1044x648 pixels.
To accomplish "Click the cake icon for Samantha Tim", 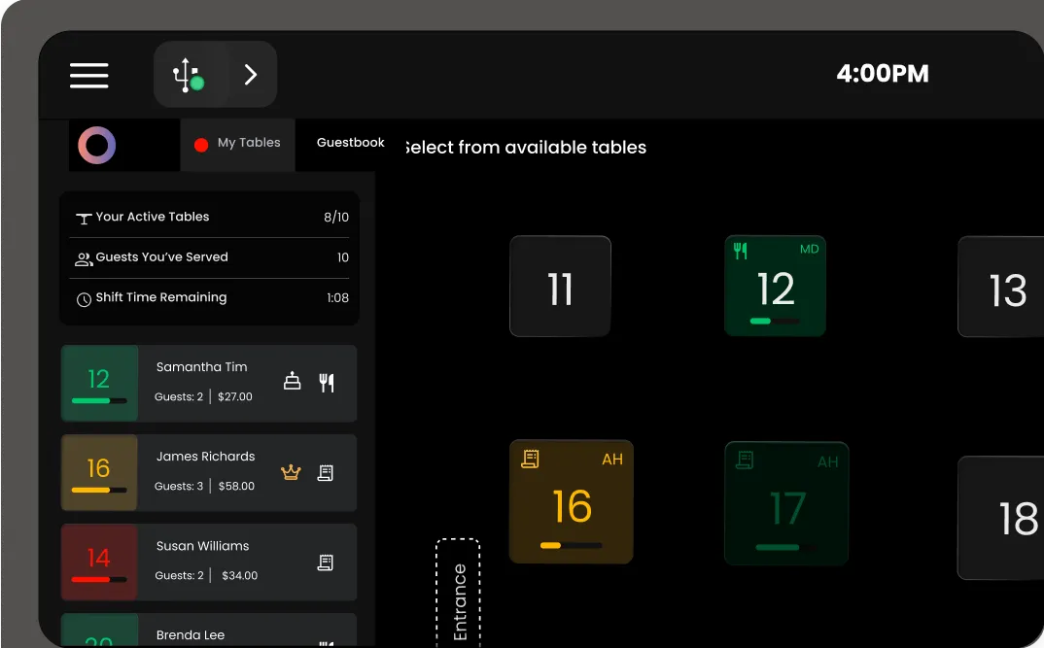I will pyautogui.click(x=293, y=381).
